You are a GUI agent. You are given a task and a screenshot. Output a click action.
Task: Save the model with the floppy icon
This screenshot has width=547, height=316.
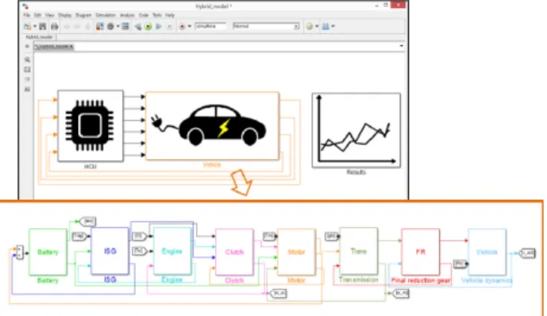pyautogui.click(x=43, y=26)
